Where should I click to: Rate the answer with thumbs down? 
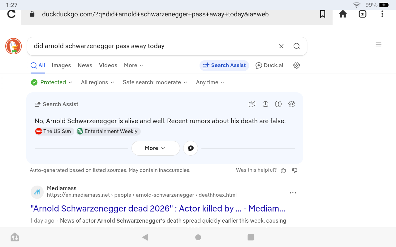(x=295, y=170)
